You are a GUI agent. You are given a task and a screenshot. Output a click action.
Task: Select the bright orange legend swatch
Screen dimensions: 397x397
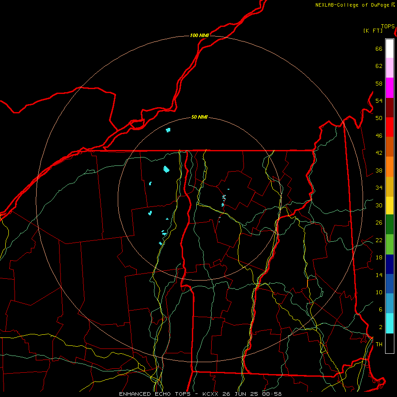point(390,167)
